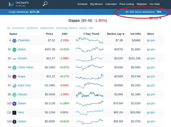Open the USD currency dropdown arrow

pos(160,18)
